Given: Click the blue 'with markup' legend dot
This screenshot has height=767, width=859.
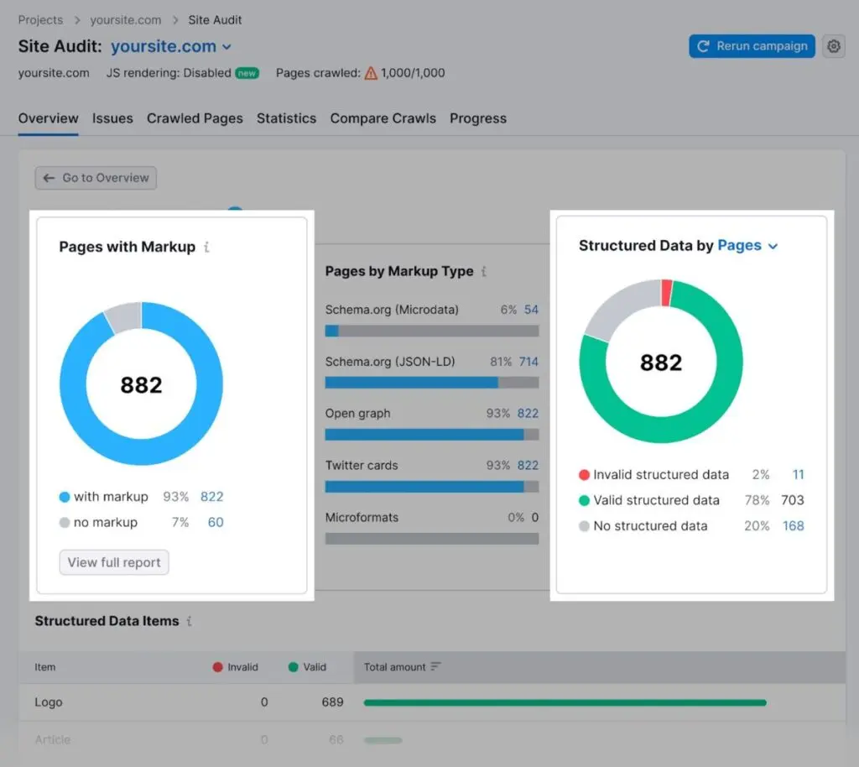Looking at the screenshot, I should pos(65,497).
